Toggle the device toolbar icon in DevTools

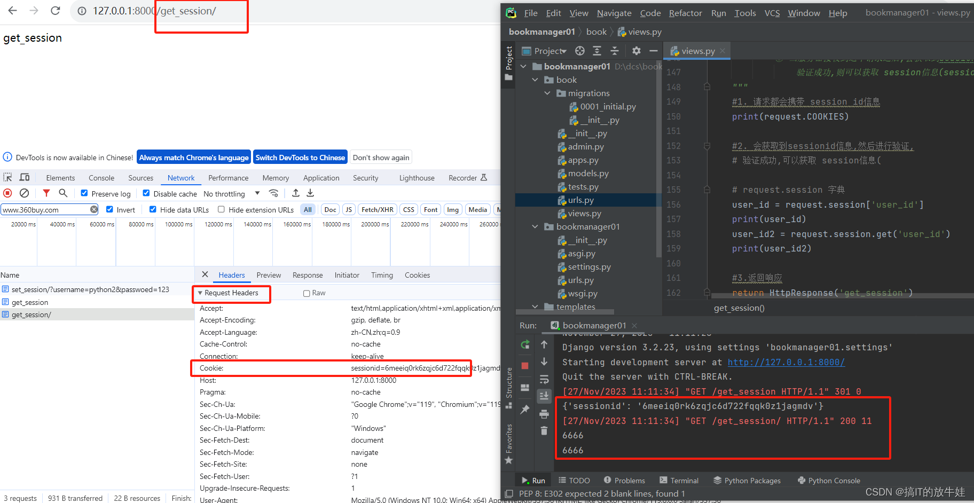click(x=25, y=177)
